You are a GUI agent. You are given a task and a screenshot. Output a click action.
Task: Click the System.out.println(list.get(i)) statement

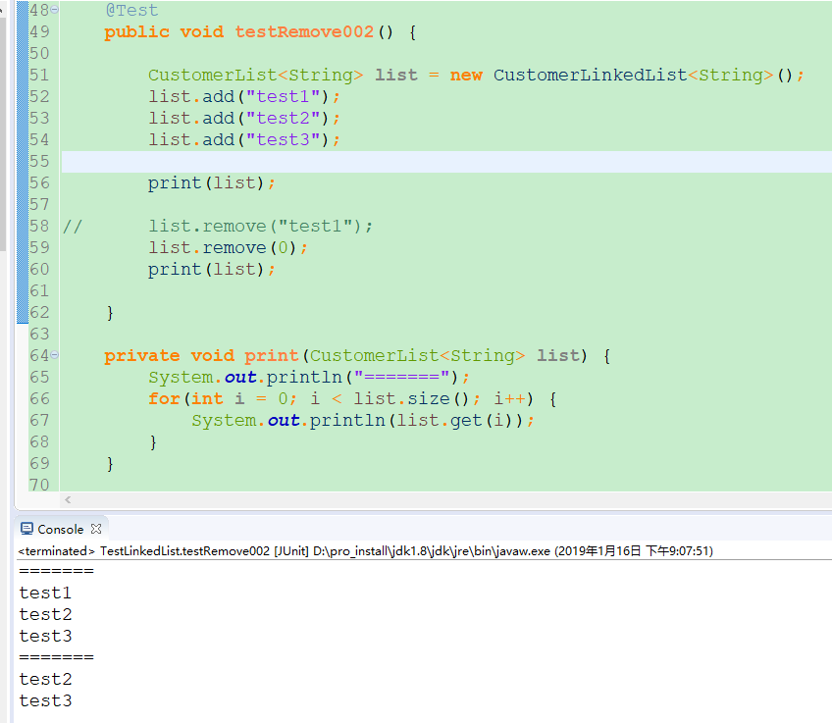click(x=363, y=421)
